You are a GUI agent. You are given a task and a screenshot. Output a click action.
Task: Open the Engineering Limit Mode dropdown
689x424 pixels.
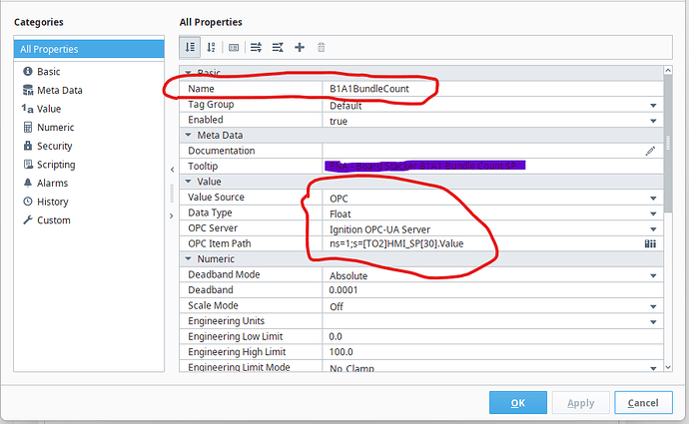click(x=653, y=368)
